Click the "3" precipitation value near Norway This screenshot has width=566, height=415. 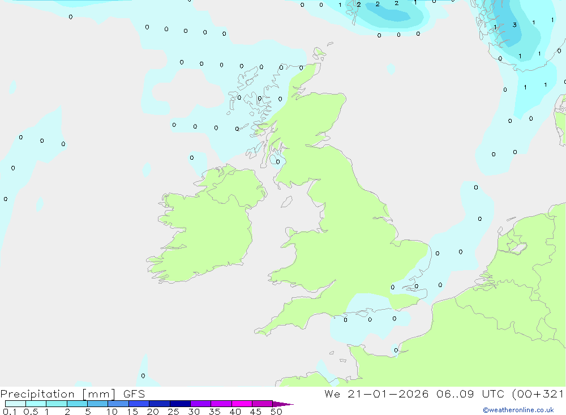514,25
